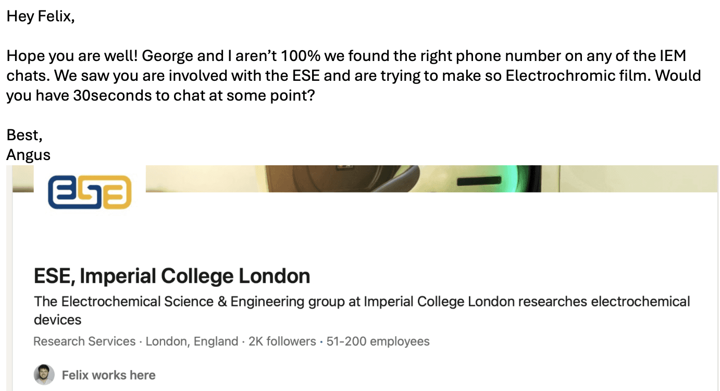Select the "Research Services" industry label
The height and width of the screenshot is (391, 720).
coord(84,341)
